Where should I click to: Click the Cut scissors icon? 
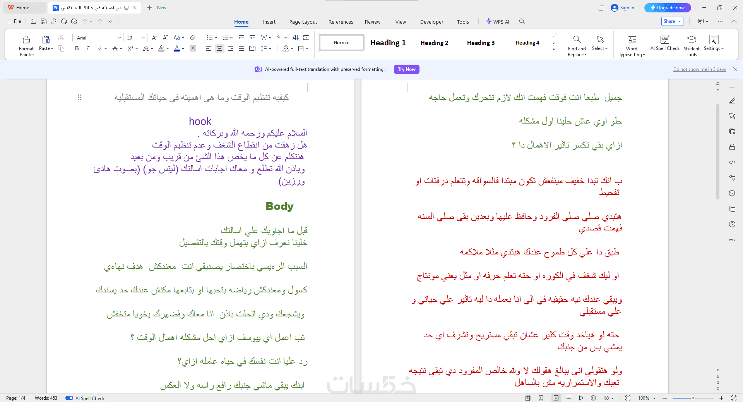point(61,38)
